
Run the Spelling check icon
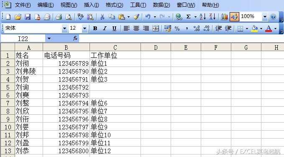point(80,17)
